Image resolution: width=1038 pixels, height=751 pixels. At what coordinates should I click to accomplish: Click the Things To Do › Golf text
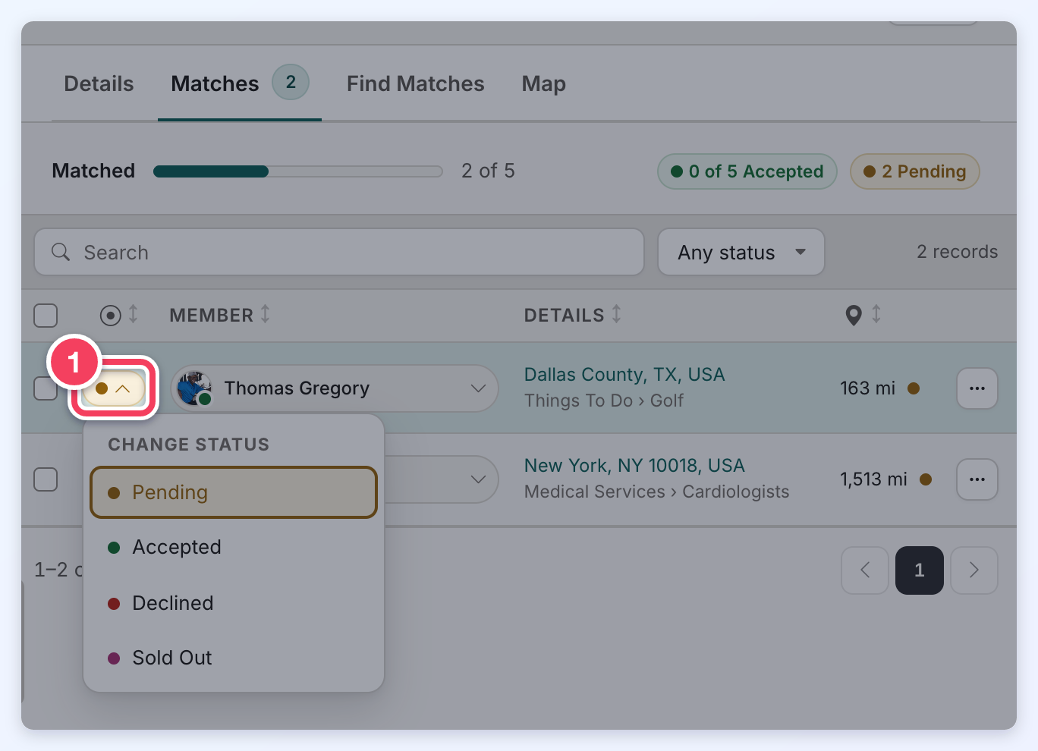coord(604,401)
